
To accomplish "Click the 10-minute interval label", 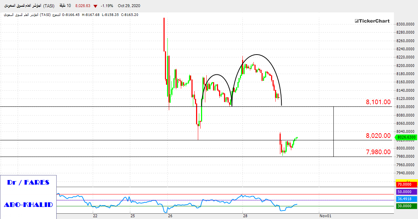I will click(x=65, y=6).
